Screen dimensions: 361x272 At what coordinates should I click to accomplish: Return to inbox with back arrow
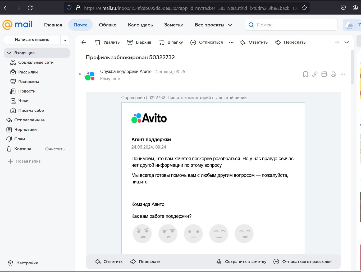click(x=84, y=42)
